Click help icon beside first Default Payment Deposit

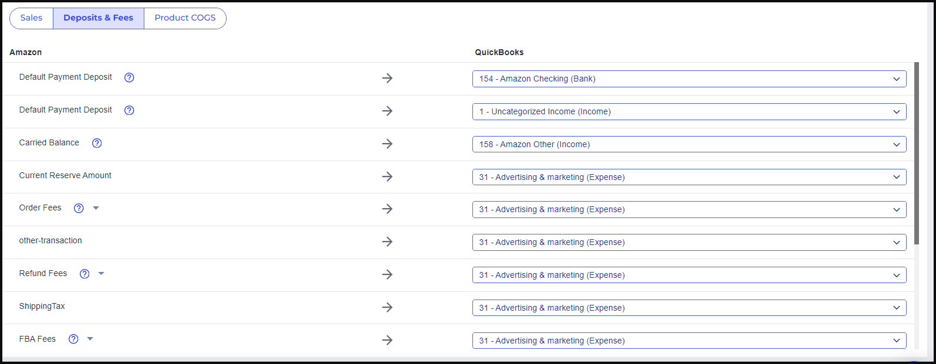coord(129,77)
